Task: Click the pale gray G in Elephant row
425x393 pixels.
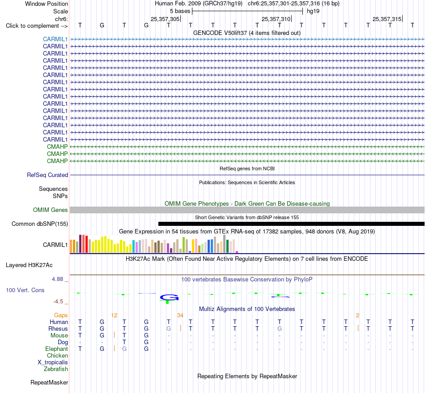Action: tap(124, 349)
